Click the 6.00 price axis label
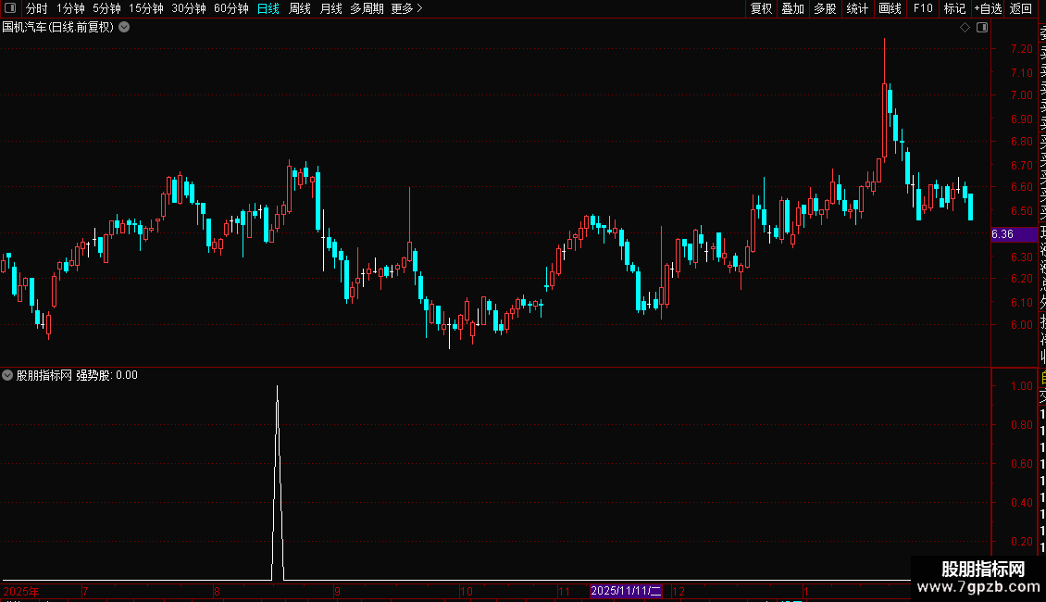This screenshot has width=1046, height=602. (1021, 325)
